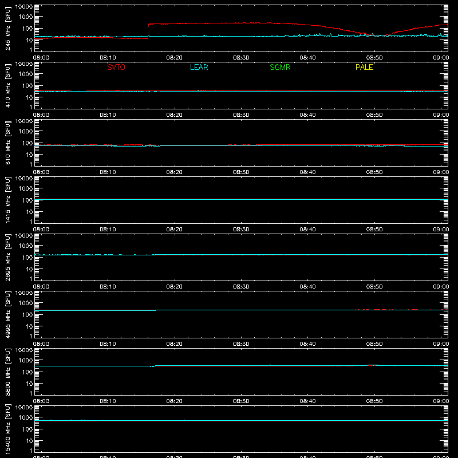The image size is (458, 458).
Task: Click the 08:50 tick under the 245 MHz panel
Action: (374, 58)
